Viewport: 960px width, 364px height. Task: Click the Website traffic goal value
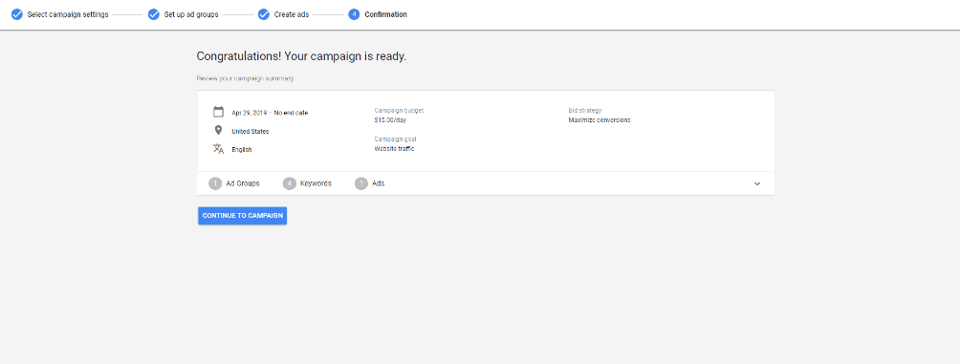[394, 149]
